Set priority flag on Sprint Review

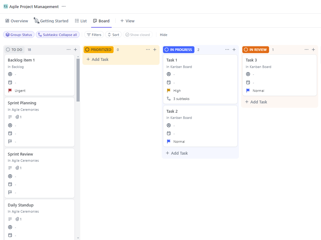coord(10,192)
